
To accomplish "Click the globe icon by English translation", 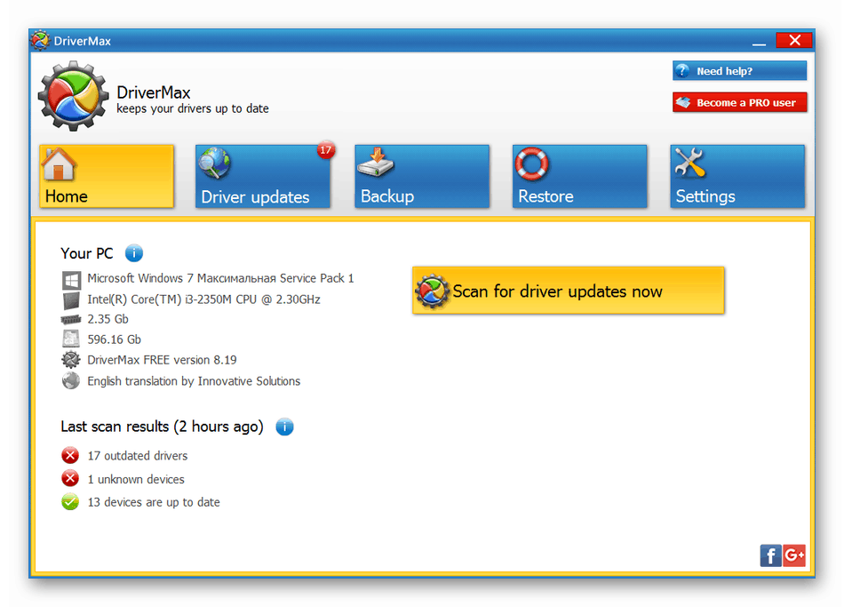I will [x=70, y=380].
